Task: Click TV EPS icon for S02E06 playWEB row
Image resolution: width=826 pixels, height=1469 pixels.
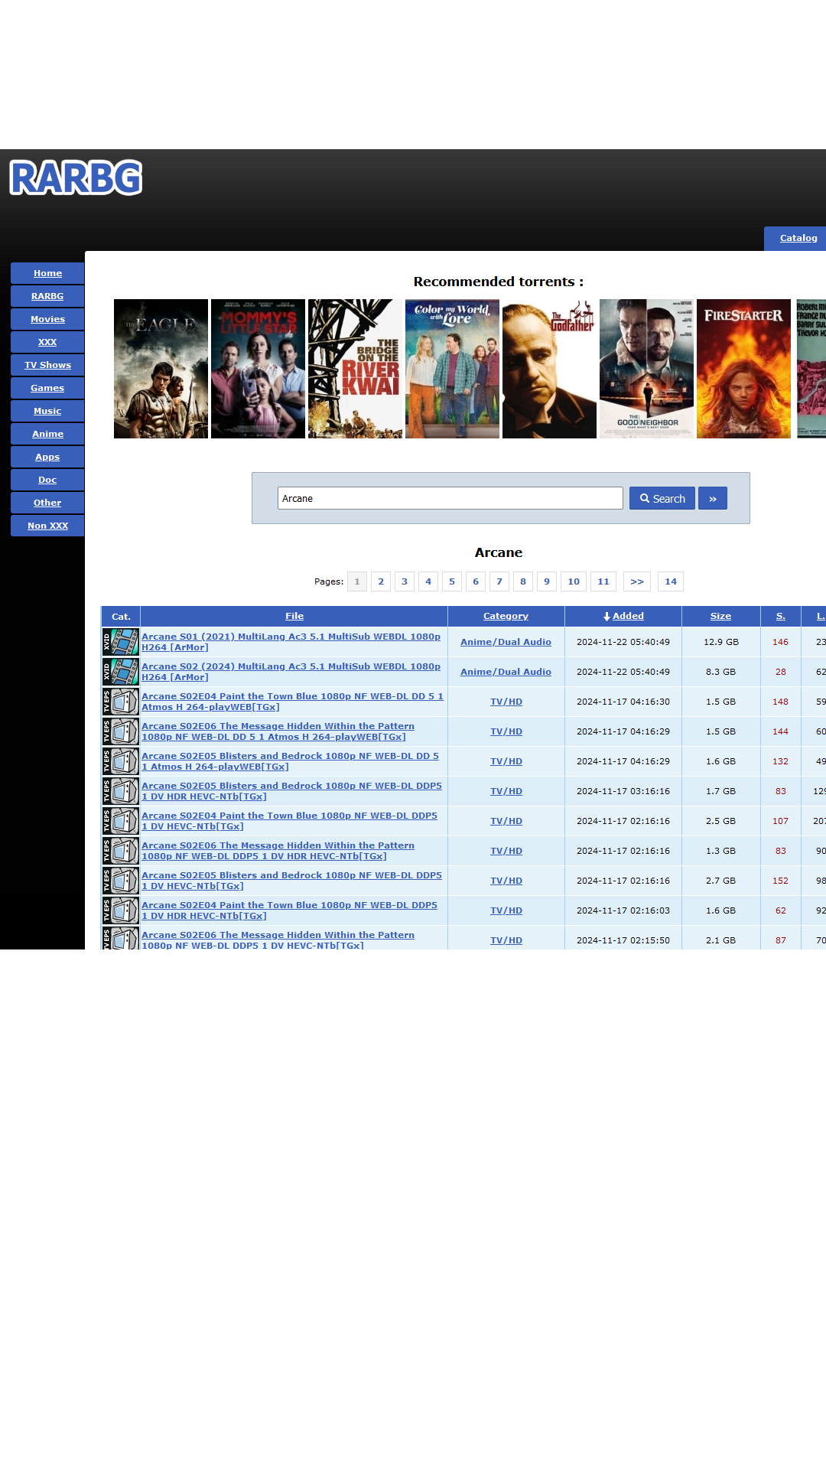Action: 121,731
